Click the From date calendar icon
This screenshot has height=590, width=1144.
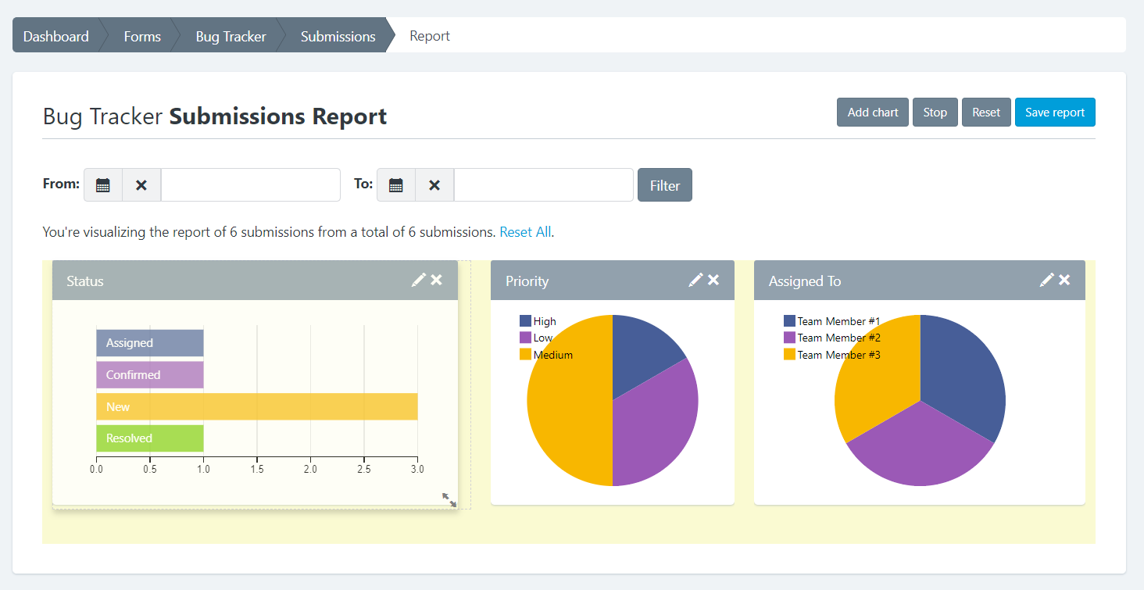click(103, 185)
